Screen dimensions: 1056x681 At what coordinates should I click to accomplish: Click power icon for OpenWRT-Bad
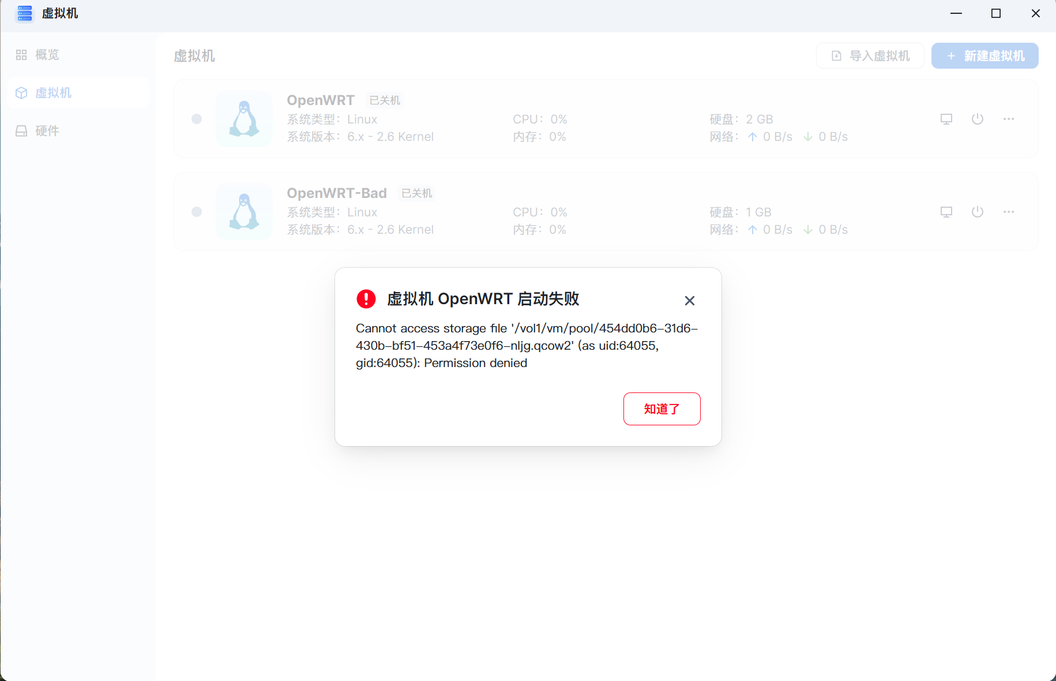click(x=978, y=212)
